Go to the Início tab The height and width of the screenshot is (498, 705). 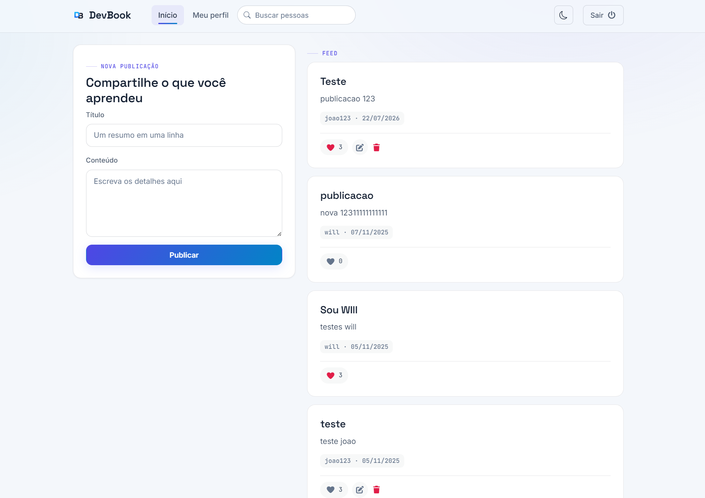point(167,15)
